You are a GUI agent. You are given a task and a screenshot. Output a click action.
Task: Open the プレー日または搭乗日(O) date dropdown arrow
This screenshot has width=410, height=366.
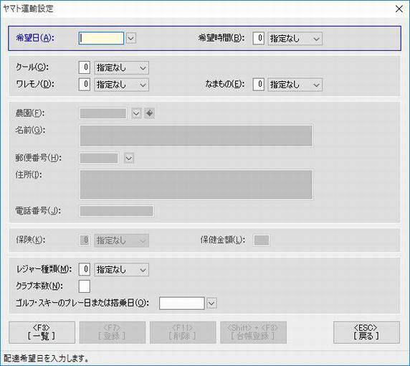click(211, 303)
